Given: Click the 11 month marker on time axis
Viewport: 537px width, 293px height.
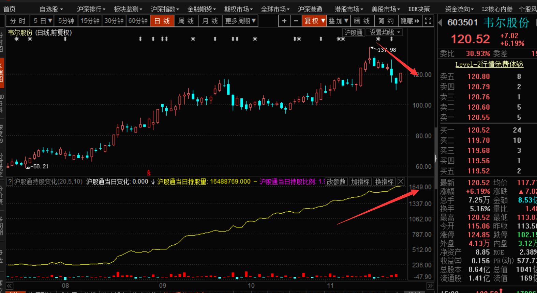Looking at the screenshot, I should coord(330,286).
